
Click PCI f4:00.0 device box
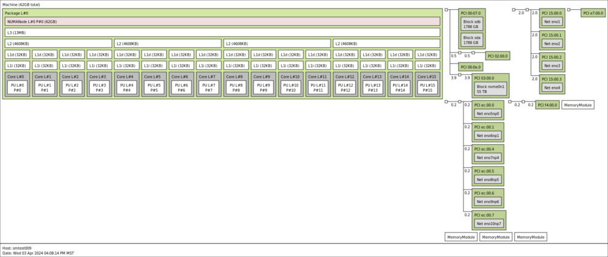[547, 105]
